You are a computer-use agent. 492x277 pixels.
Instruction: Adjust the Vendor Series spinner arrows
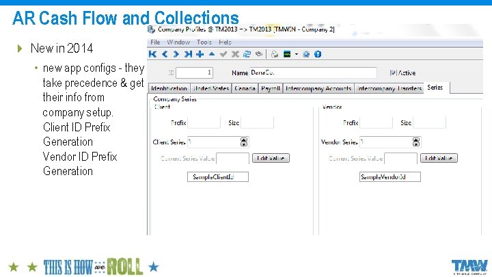click(x=416, y=142)
